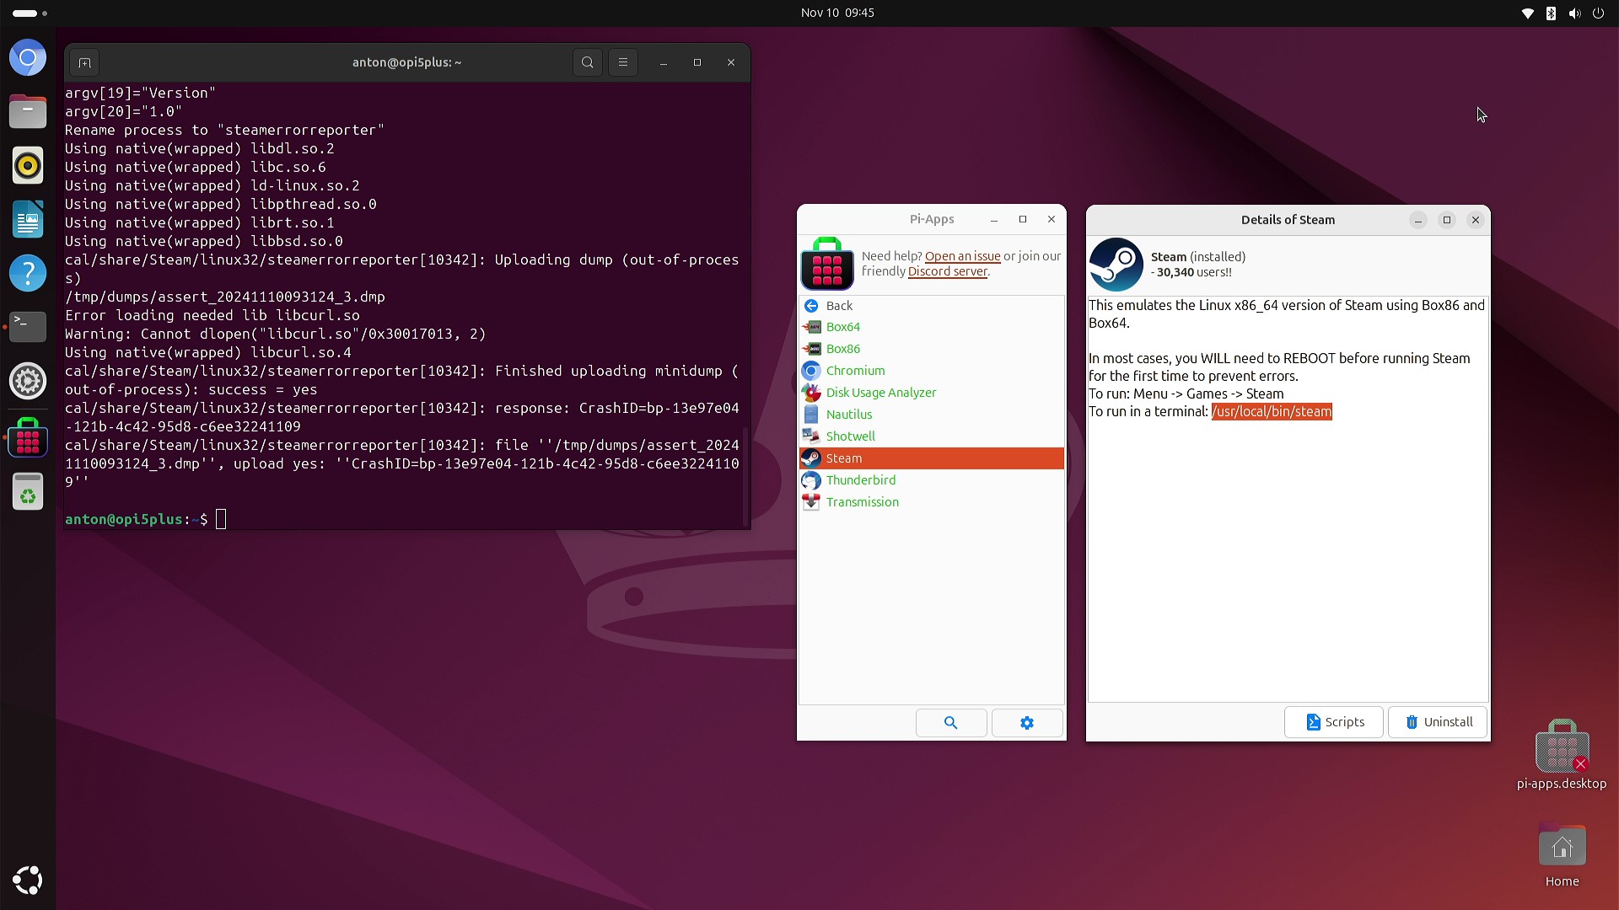
Task: Launch Chromium from the dock
Action: [28, 58]
